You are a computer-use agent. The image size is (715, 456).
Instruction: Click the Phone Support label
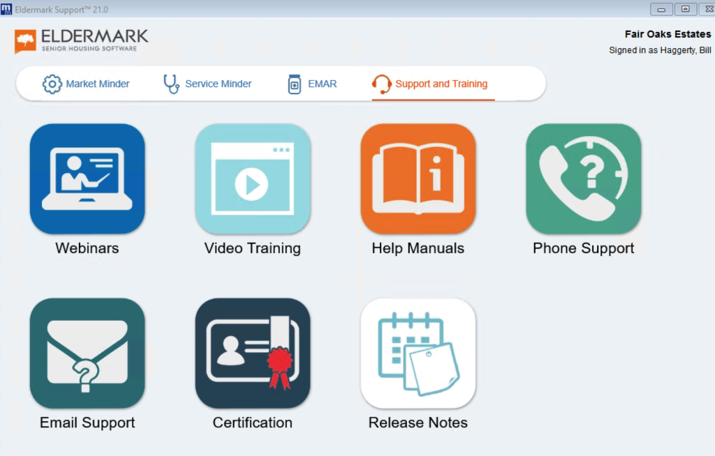tap(584, 248)
